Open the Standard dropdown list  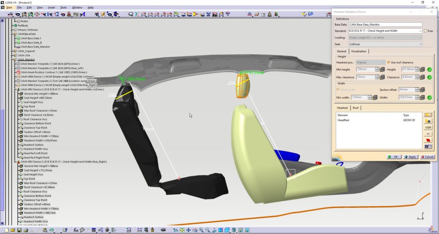click(x=420, y=31)
